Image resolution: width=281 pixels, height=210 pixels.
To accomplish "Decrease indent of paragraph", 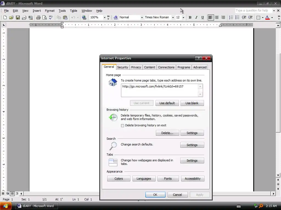I will point(244,17).
